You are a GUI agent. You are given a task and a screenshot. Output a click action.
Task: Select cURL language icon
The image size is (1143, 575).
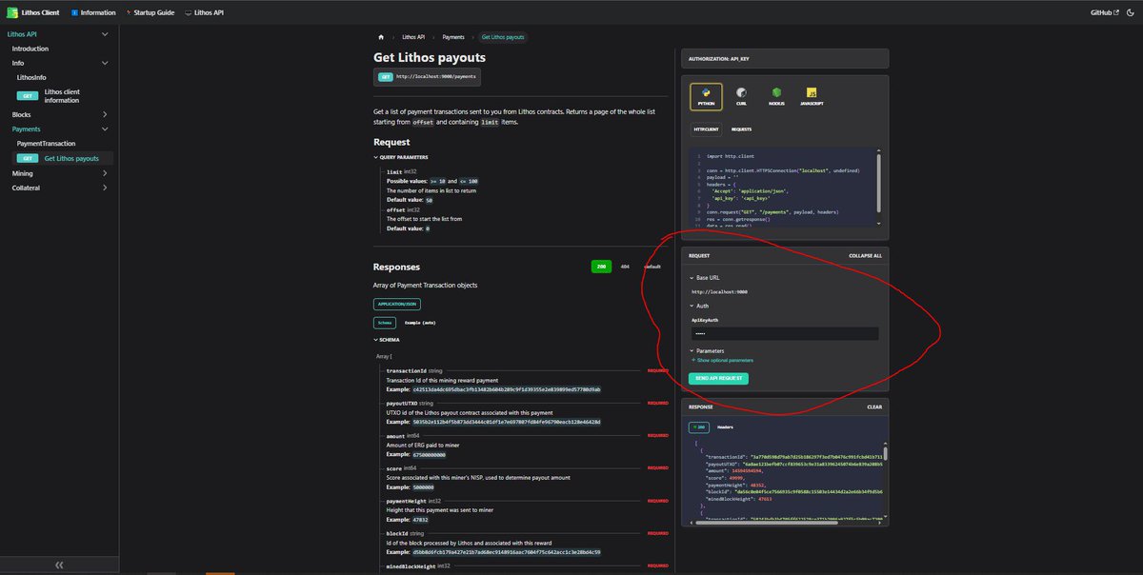741,96
